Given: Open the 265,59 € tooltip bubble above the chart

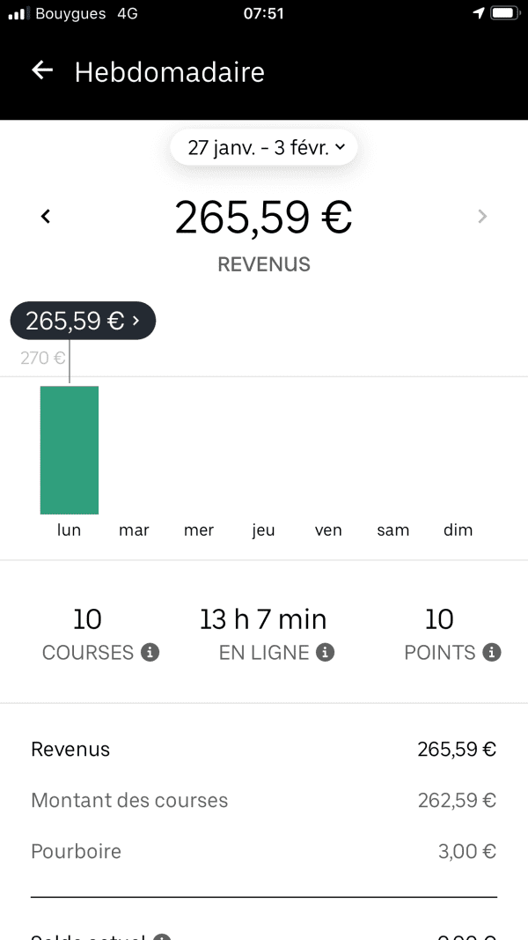Looking at the screenshot, I should [84, 321].
